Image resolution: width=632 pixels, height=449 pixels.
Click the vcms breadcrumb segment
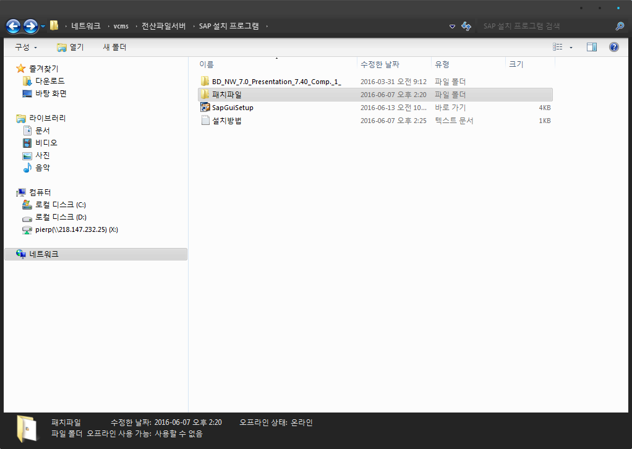(121, 26)
